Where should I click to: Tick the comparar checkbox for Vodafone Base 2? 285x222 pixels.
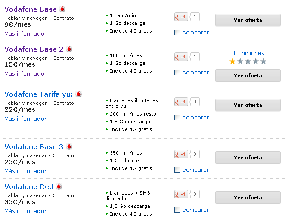tap(177, 72)
